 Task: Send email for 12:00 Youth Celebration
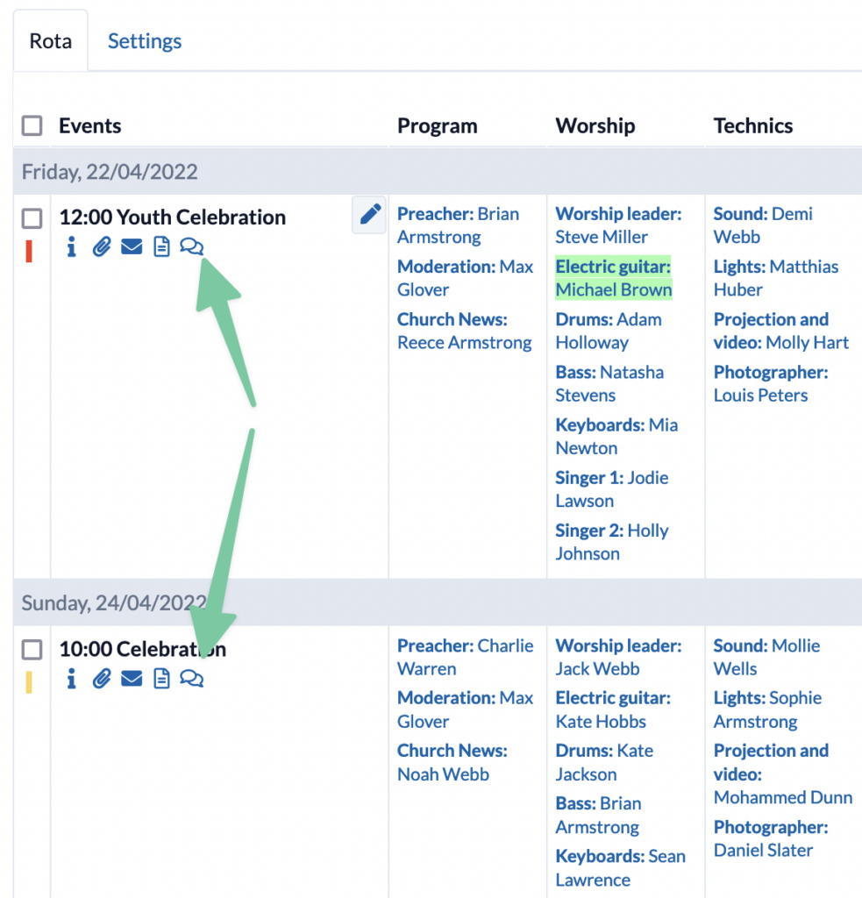pos(132,246)
